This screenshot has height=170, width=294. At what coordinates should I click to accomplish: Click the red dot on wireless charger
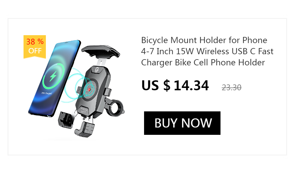point(89,90)
